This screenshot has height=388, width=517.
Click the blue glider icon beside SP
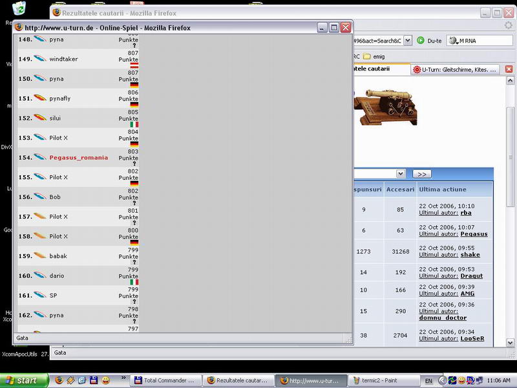pyautogui.click(x=40, y=295)
